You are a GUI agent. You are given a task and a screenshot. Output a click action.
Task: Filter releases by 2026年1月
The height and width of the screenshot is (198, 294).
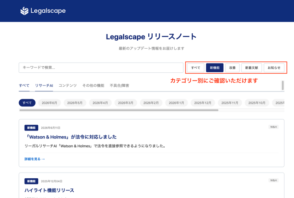click(x=176, y=103)
